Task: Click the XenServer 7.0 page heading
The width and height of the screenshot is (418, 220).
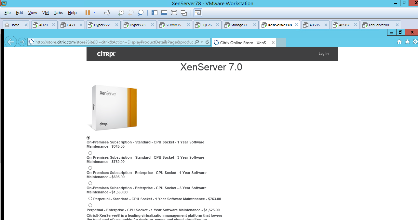Action: tap(211, 67)
